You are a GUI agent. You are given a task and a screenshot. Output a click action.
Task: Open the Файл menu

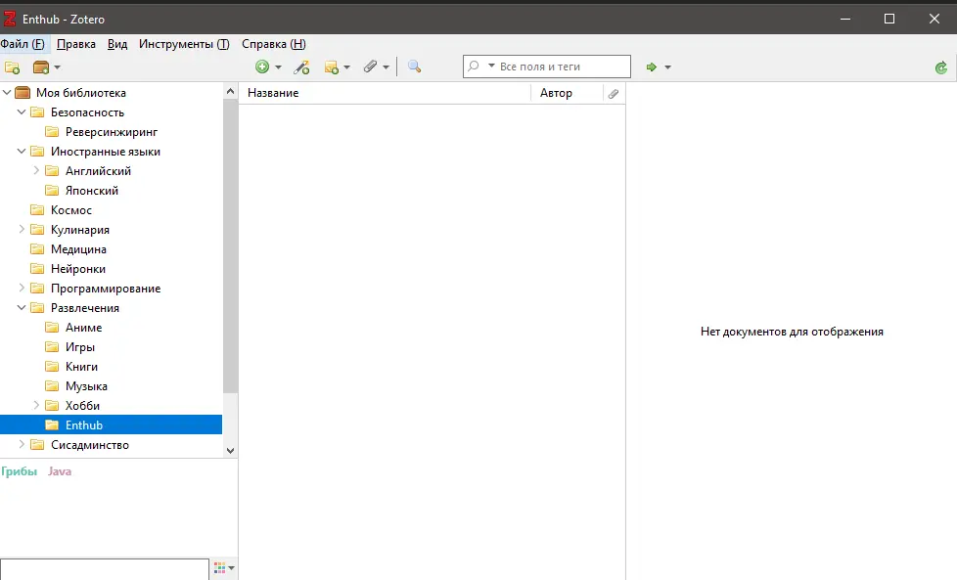pyautogui.click(x=23, y=44)
